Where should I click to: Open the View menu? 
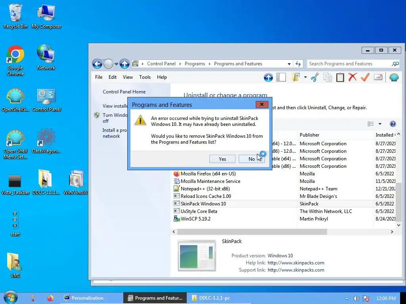point(128,77)
